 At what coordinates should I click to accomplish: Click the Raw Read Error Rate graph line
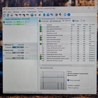coord(54,77)
